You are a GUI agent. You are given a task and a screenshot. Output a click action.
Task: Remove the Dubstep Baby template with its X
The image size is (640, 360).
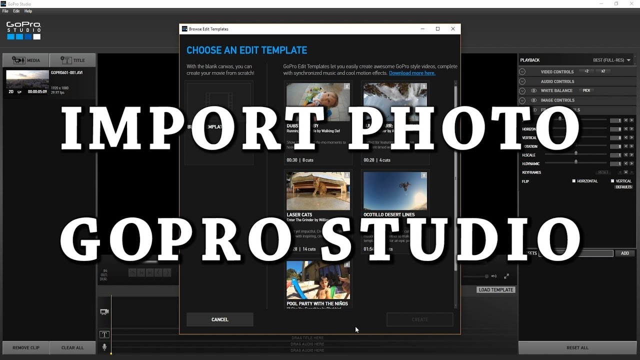click(x=347, y=86)
